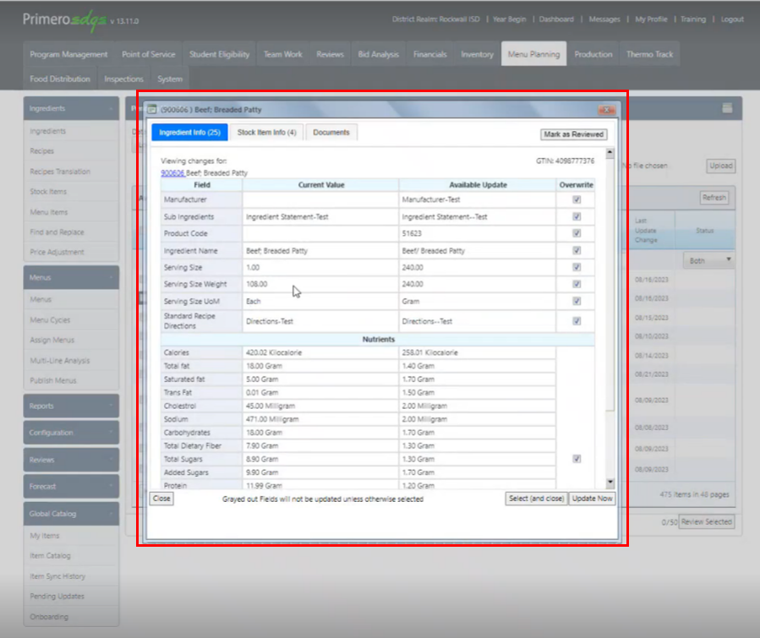Viewport: 760px width, 638px height.
Task: Close the Beef Breaded Patty dialog with X
Action: [606, 110]
